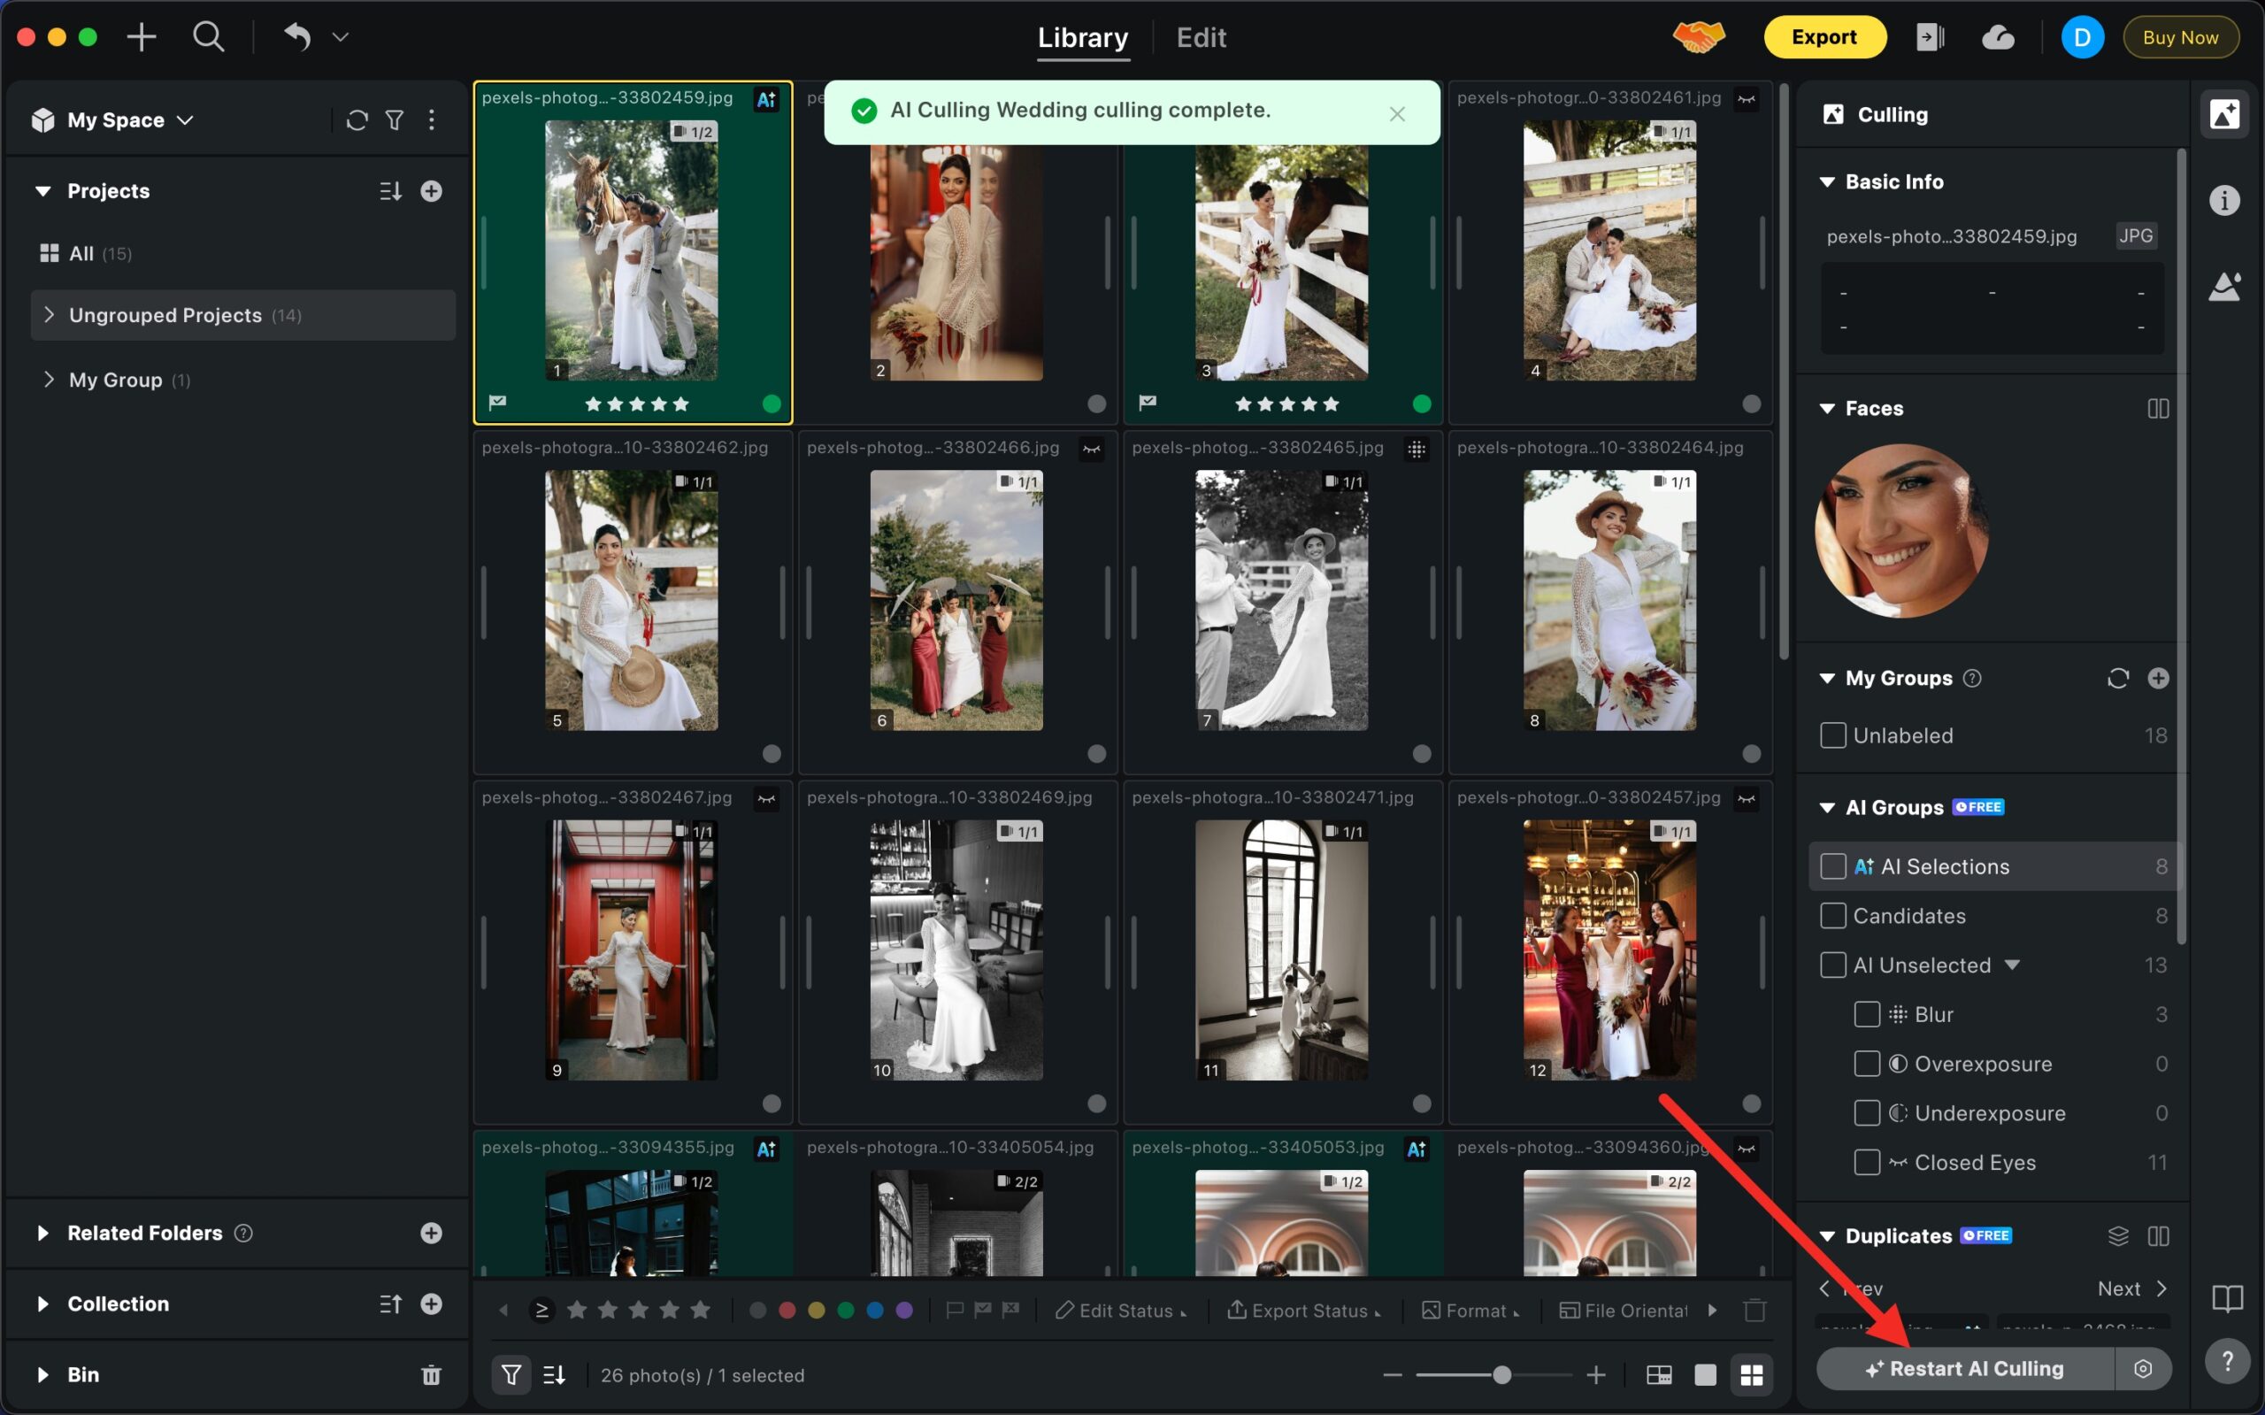Screen dimensions: 2265x1415
Task: Click the info panel icon on right sidebar
Action: (2223, 200)
